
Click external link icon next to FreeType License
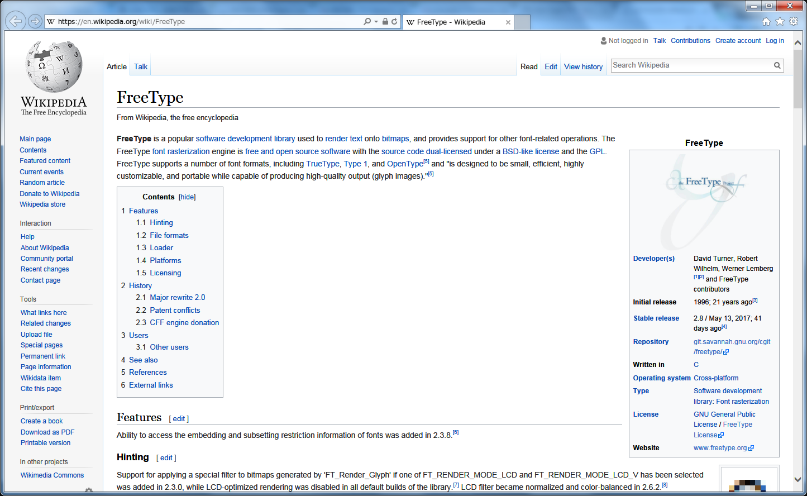pyautogui.click(x=721, y=436)
